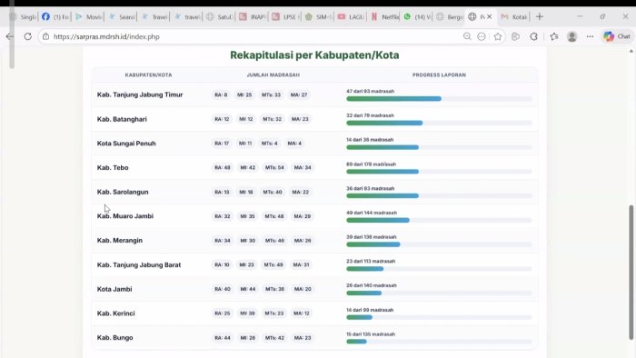This screenshot has height=358, width=636.
Task: Select the Kab. Tebo row name
Action: [x=113, y=167]
